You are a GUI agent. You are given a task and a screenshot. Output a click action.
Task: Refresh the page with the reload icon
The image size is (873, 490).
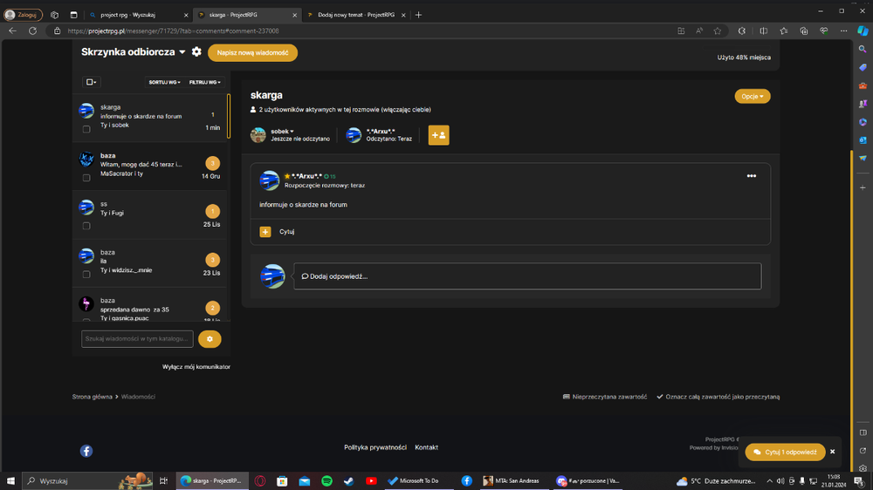(x=33, y=31)
